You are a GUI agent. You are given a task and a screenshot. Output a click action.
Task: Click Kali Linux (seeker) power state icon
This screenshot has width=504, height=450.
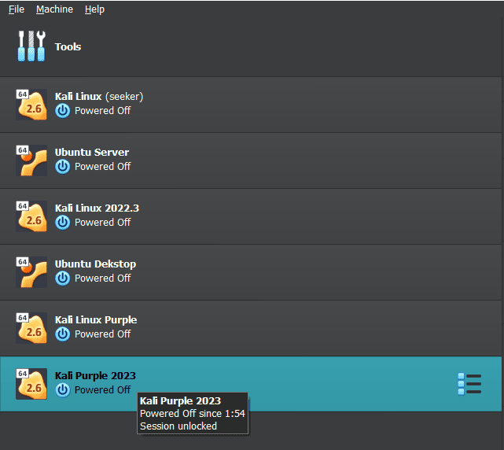click(62, 111)
